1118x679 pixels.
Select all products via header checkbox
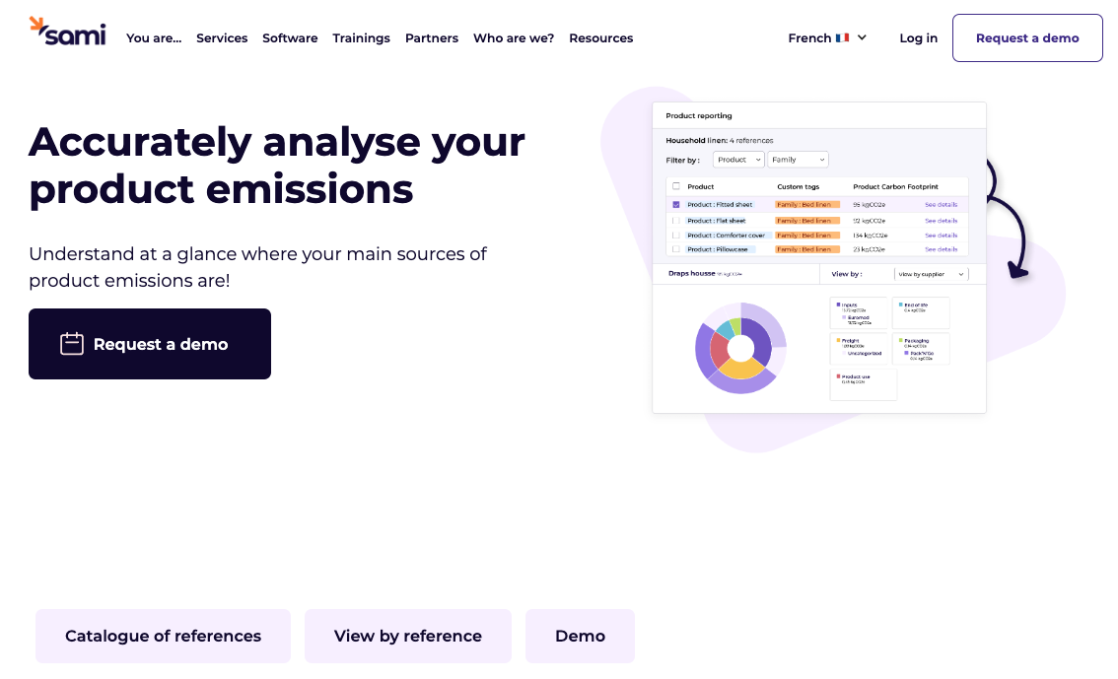676,187
